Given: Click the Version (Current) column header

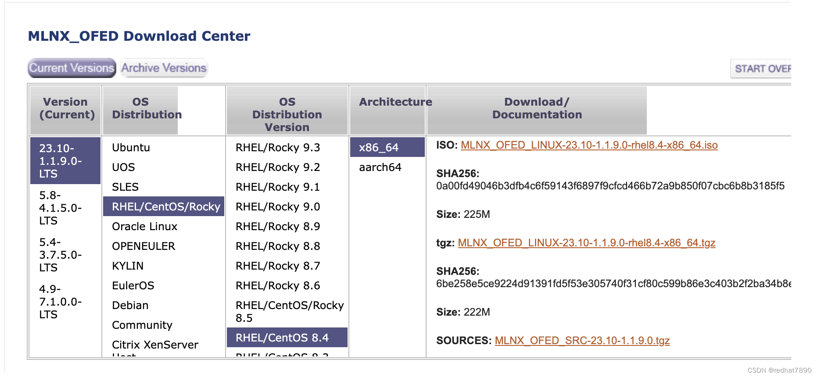Looking at the screenshot, I should [x=65, y=110].
